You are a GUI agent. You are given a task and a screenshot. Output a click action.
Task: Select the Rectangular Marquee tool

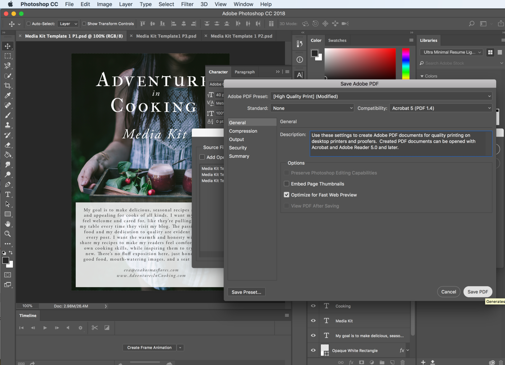(x=8, y=56)
